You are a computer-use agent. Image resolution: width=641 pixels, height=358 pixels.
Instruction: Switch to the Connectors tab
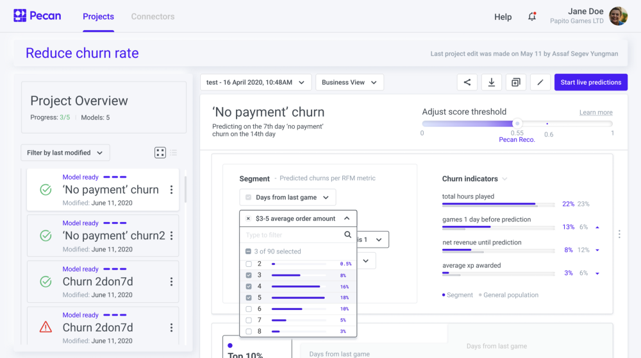coord(153,17)
